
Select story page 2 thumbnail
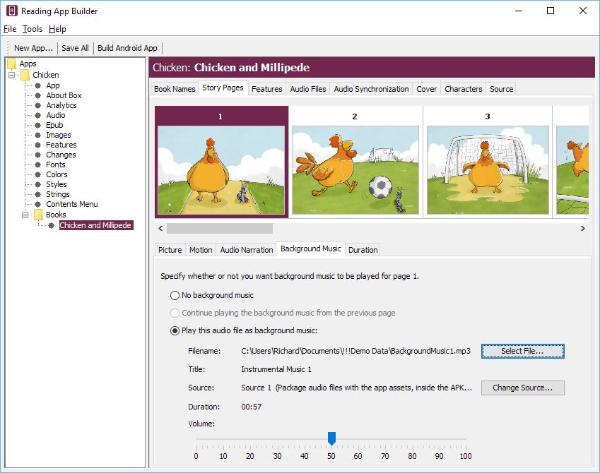tap(355, 162)
